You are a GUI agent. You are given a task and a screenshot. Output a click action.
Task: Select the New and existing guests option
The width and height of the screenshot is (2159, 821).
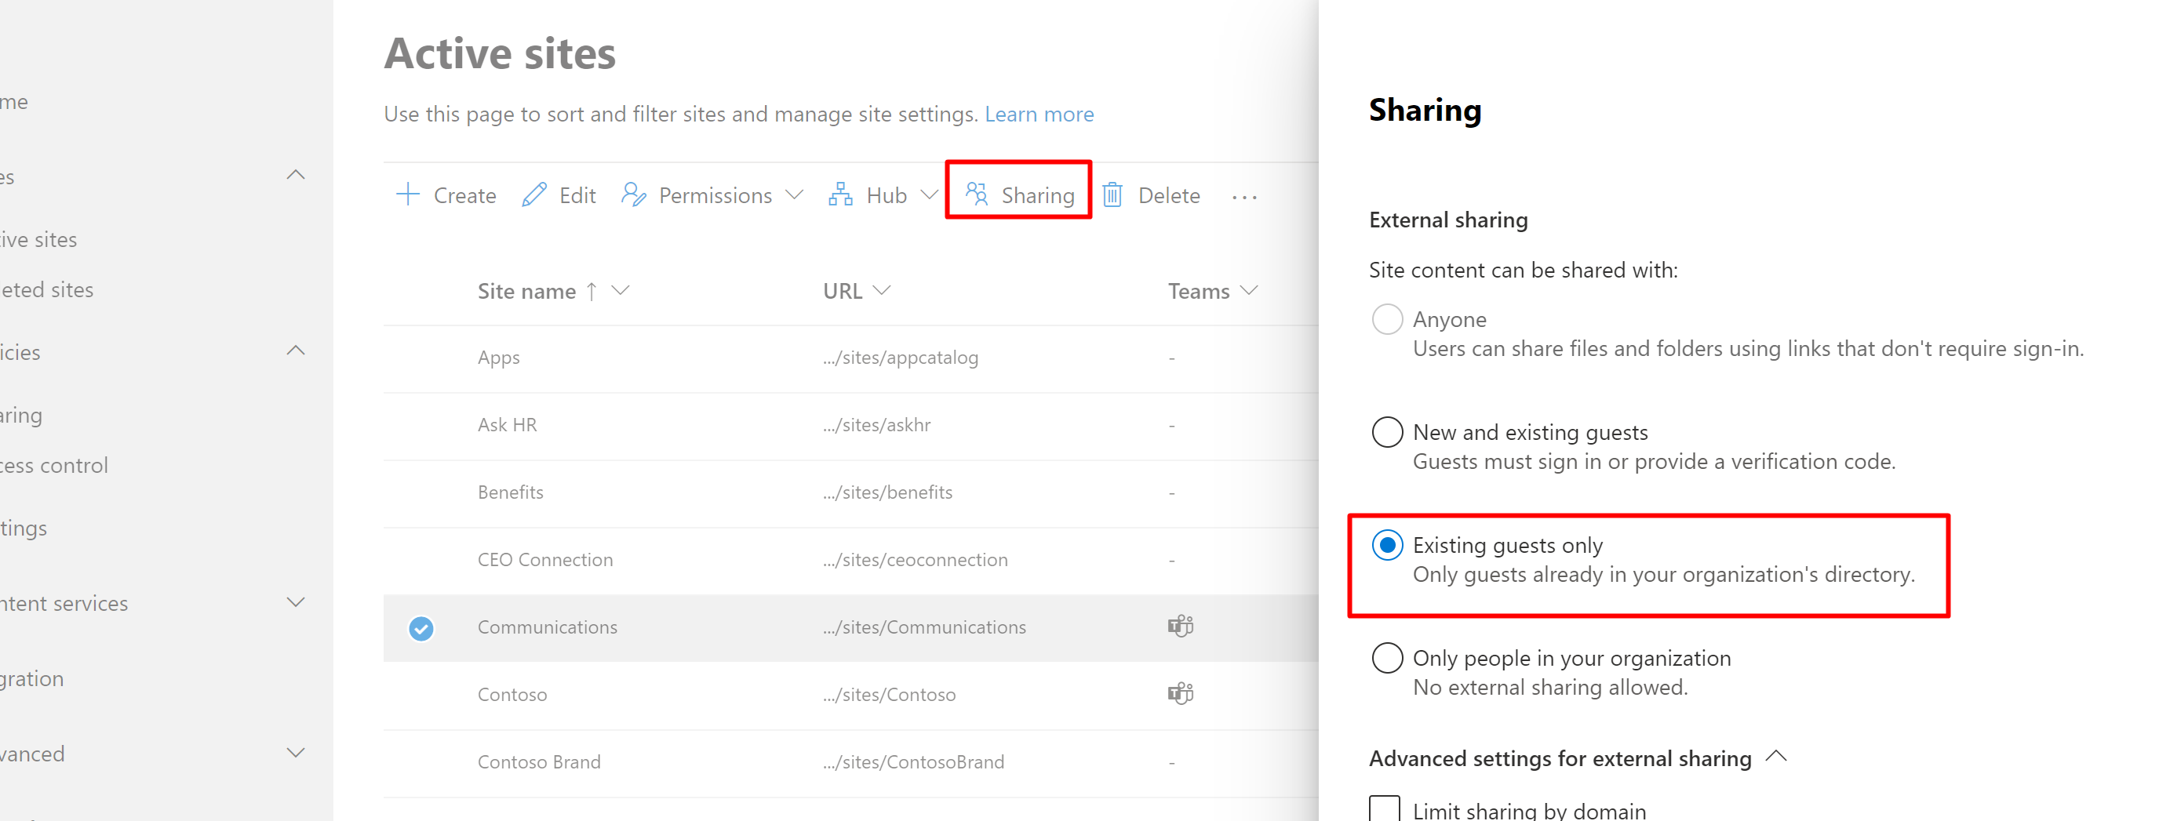(x=1387, y=432)
